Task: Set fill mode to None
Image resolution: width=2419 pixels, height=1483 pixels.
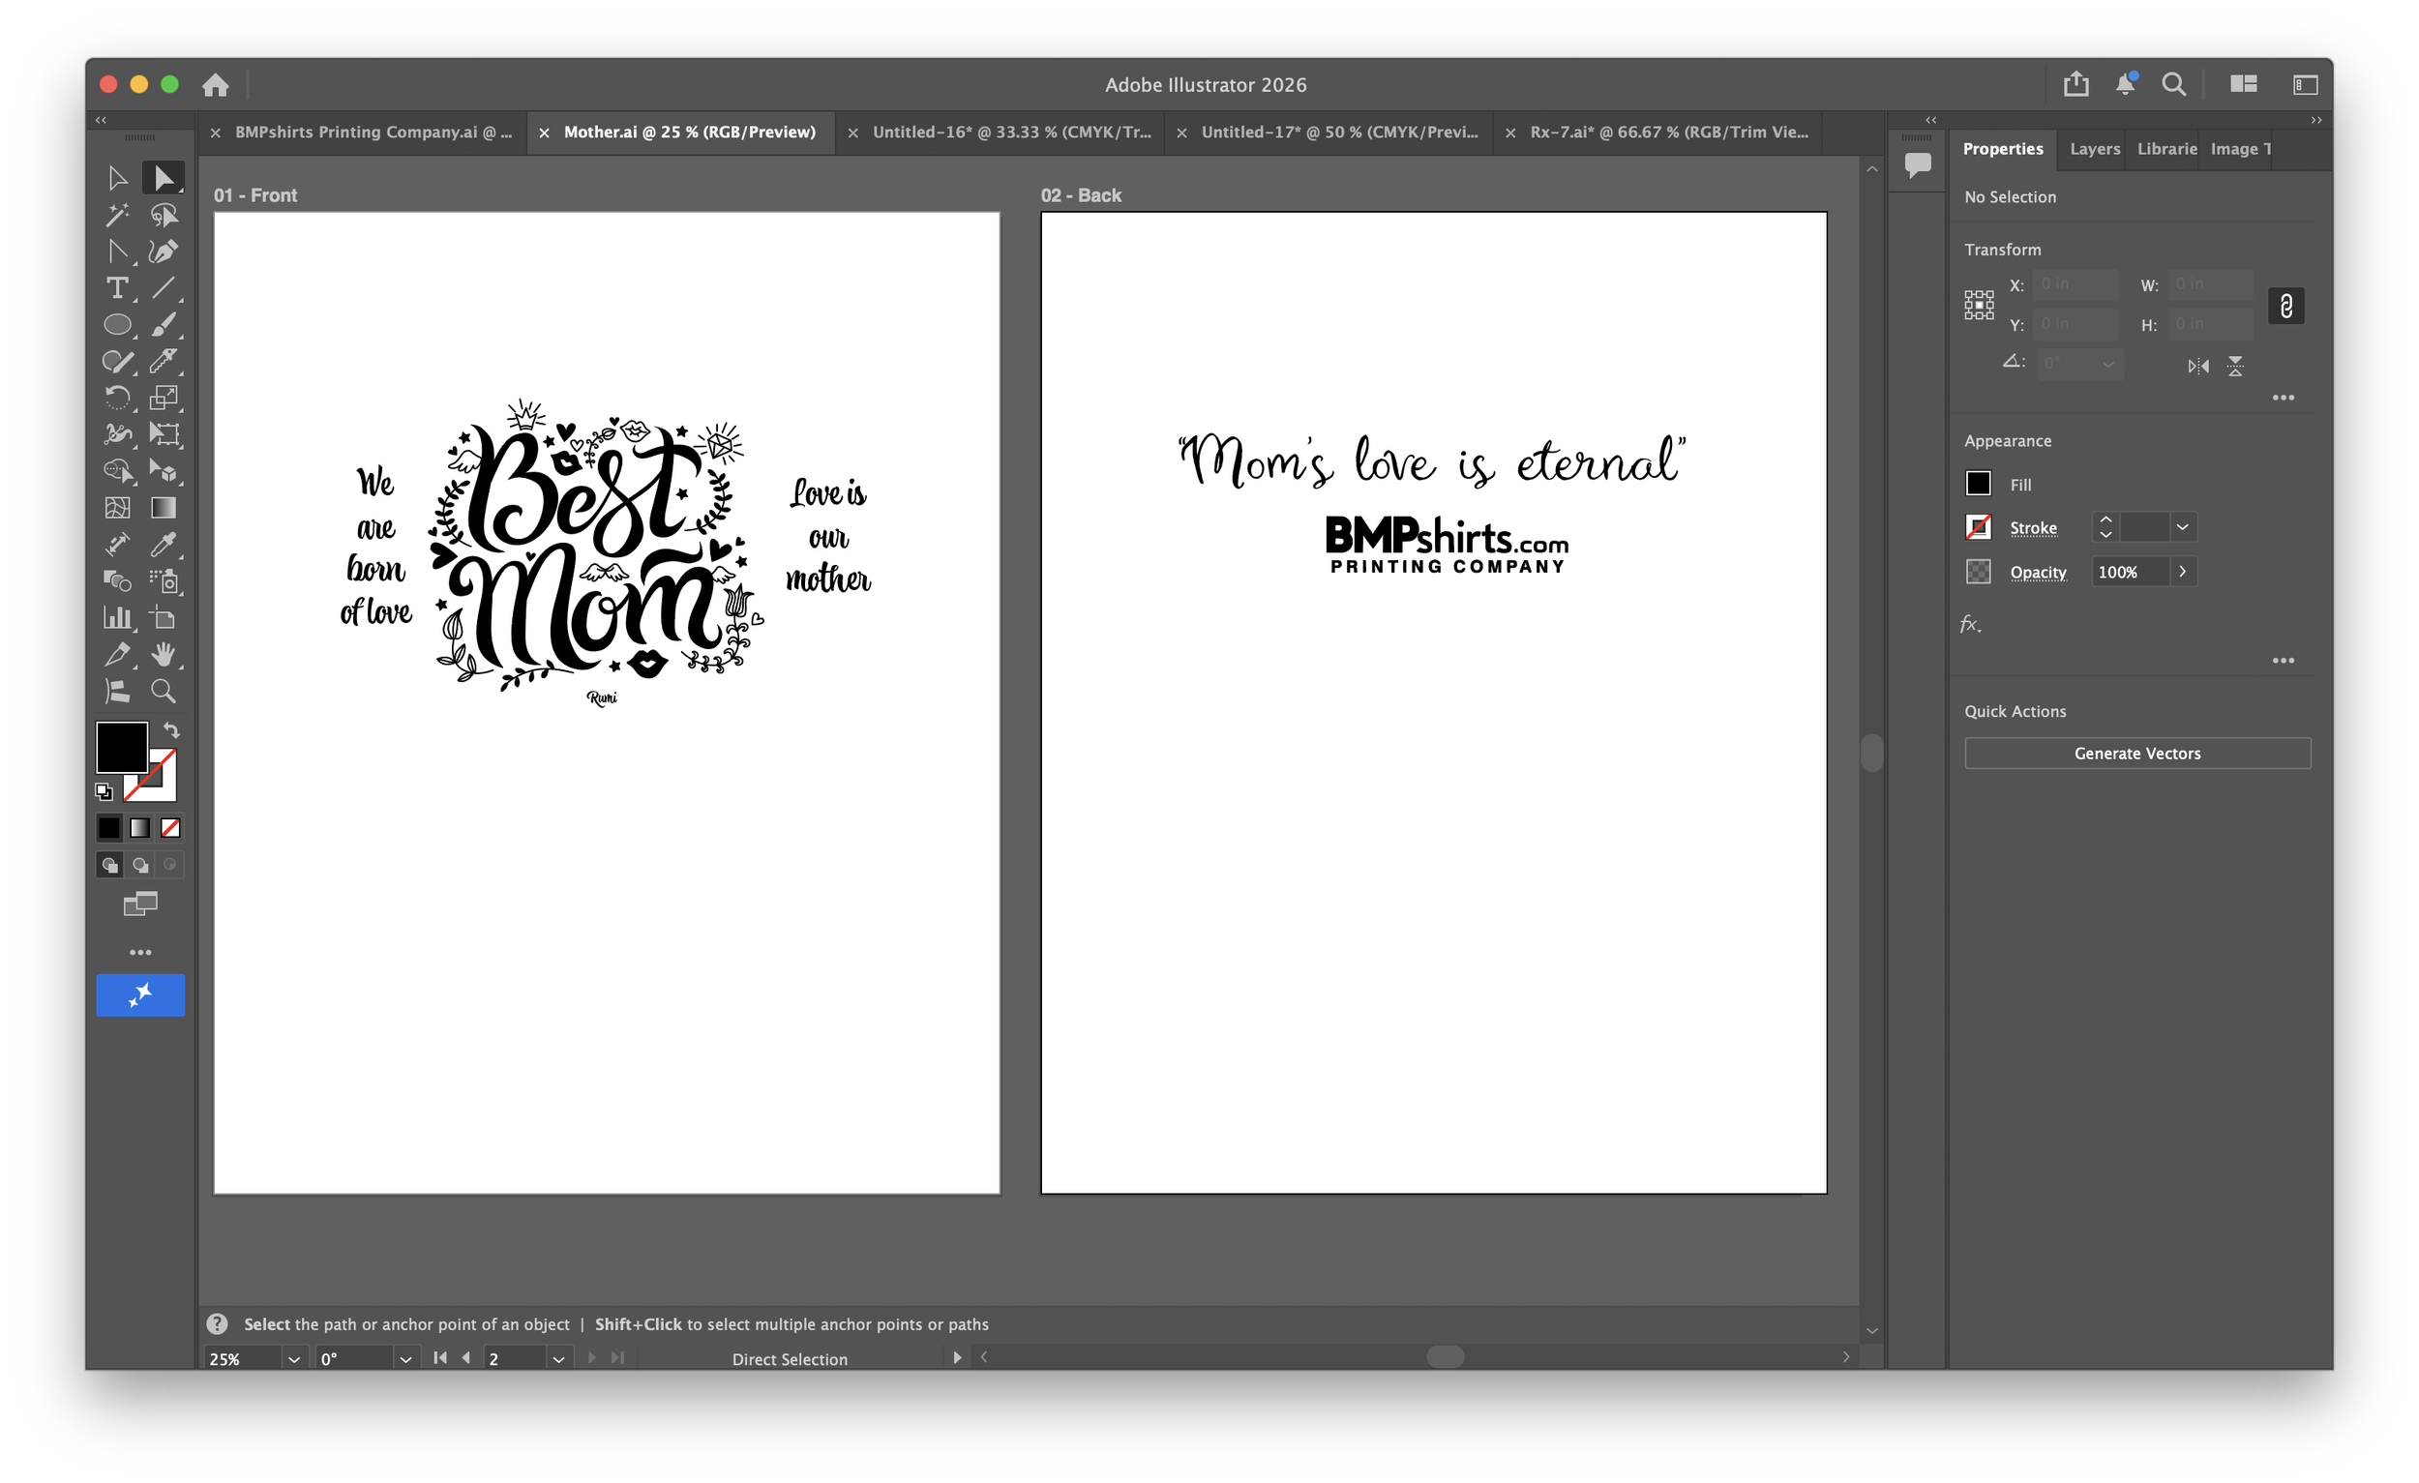Action: click(171, 828)
